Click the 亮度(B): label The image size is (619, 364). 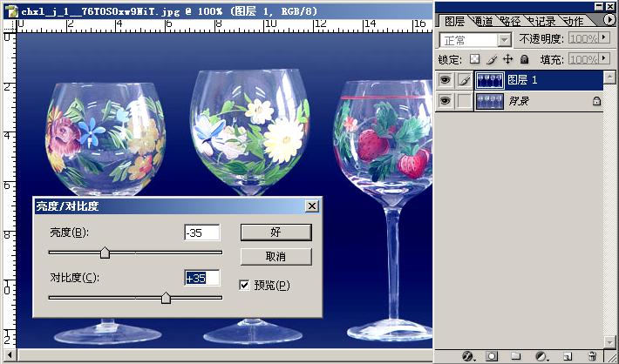click(x=70, y=233)
